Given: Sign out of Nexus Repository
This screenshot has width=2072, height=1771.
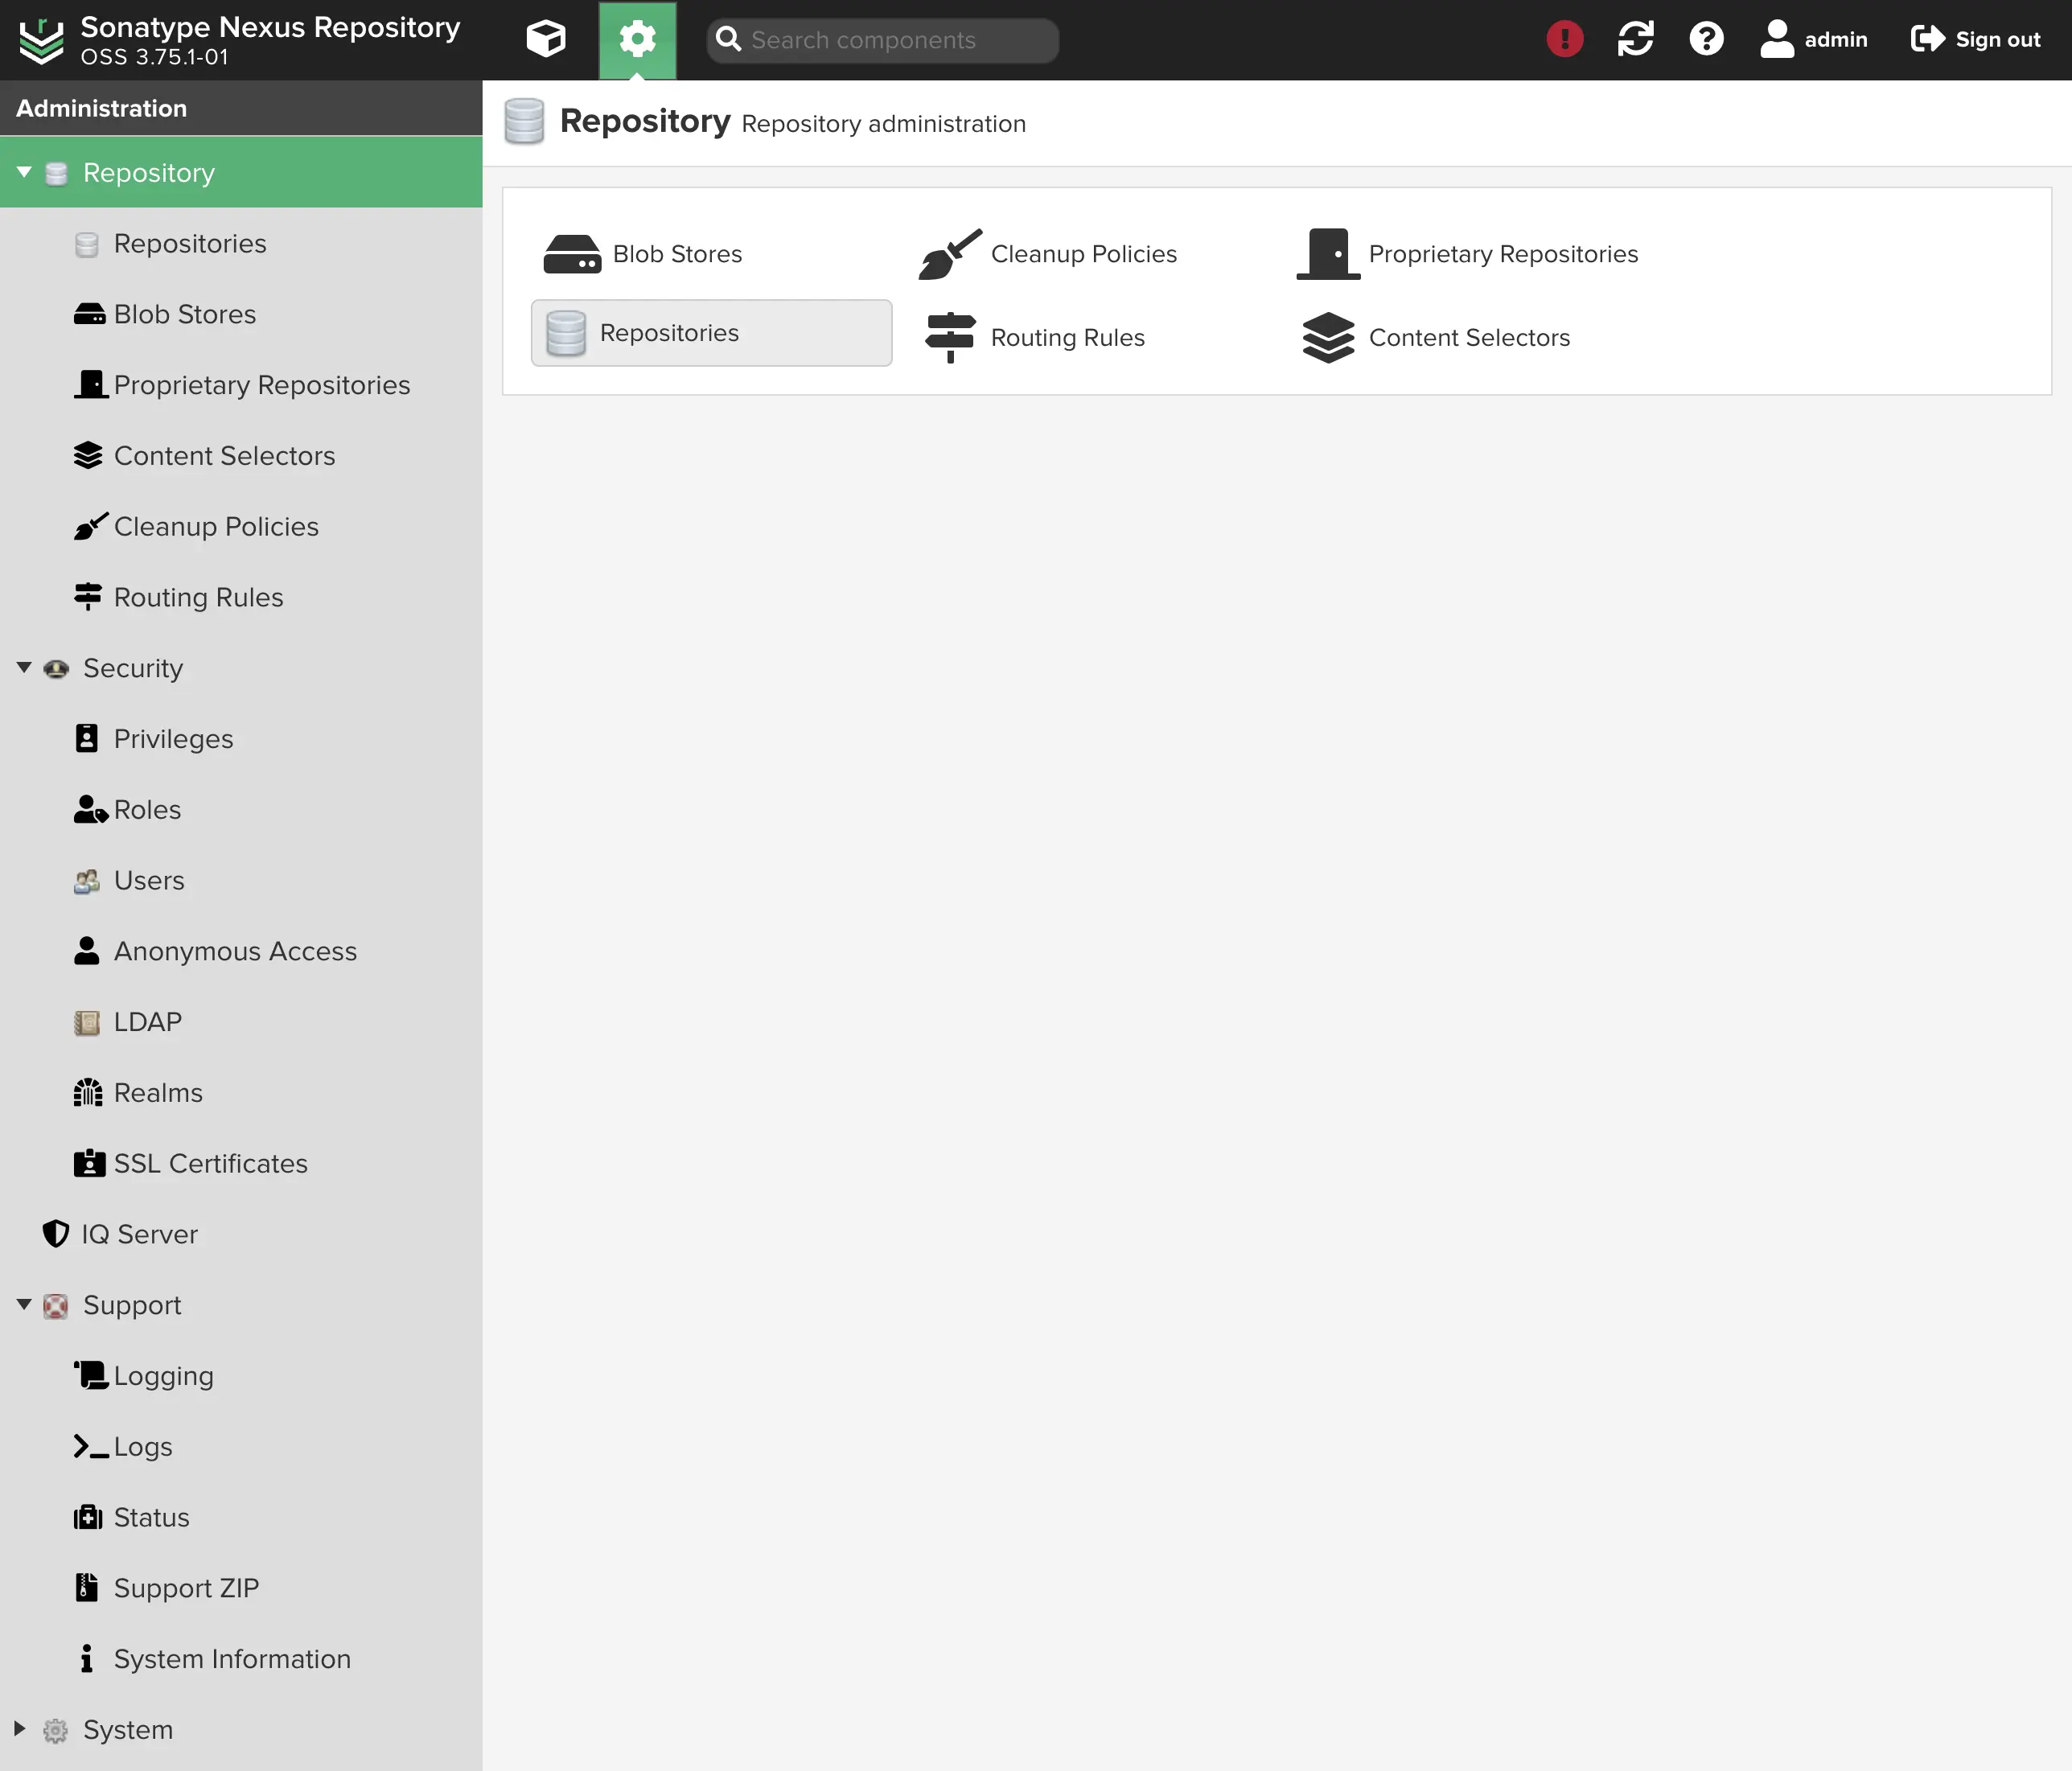Looking at the screenshot, I should click(x=1975, y=39).
